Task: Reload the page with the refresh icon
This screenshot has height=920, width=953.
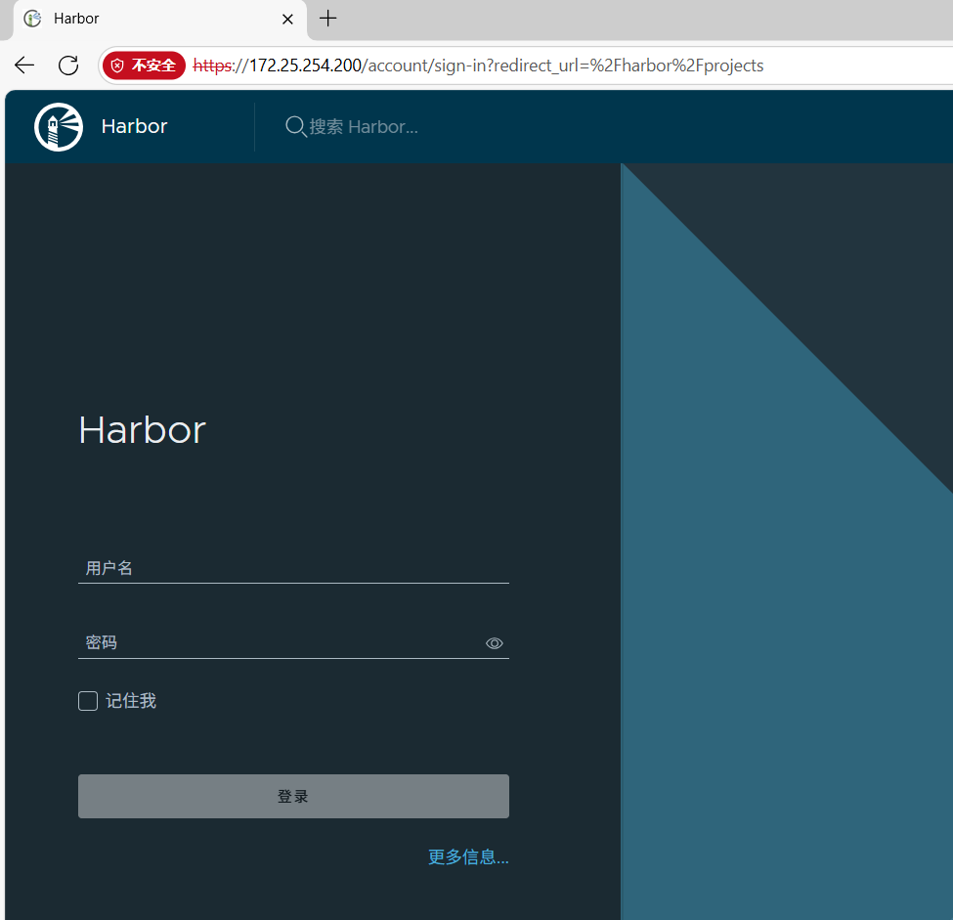Action: pos(68,66)
